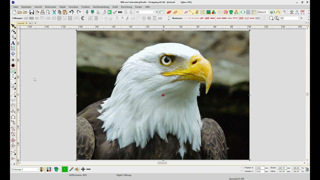Save the design with the floppy disk icon
Screen dimensions: 320x180
point(32,12)
